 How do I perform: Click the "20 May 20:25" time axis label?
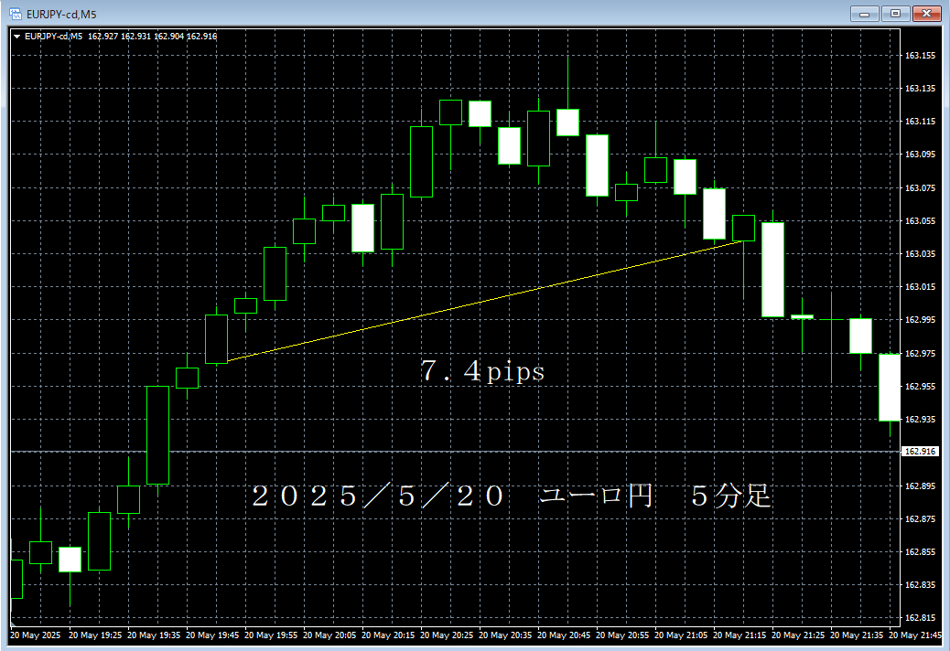click(x=447, y=635)
